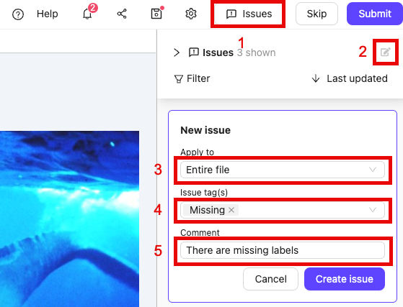Click the share icon
Screen dimensions: 403x307
click(122, 14)
